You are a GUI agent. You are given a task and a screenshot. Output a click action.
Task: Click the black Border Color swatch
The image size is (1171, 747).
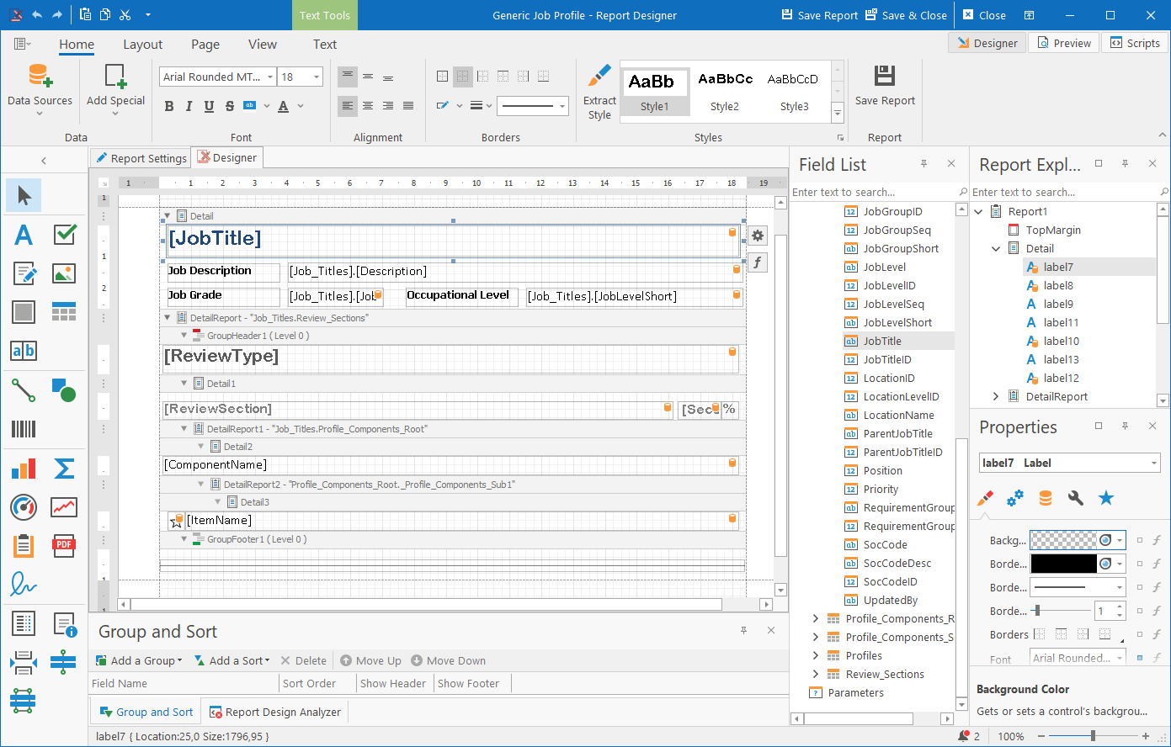[x=1064, y=564]
